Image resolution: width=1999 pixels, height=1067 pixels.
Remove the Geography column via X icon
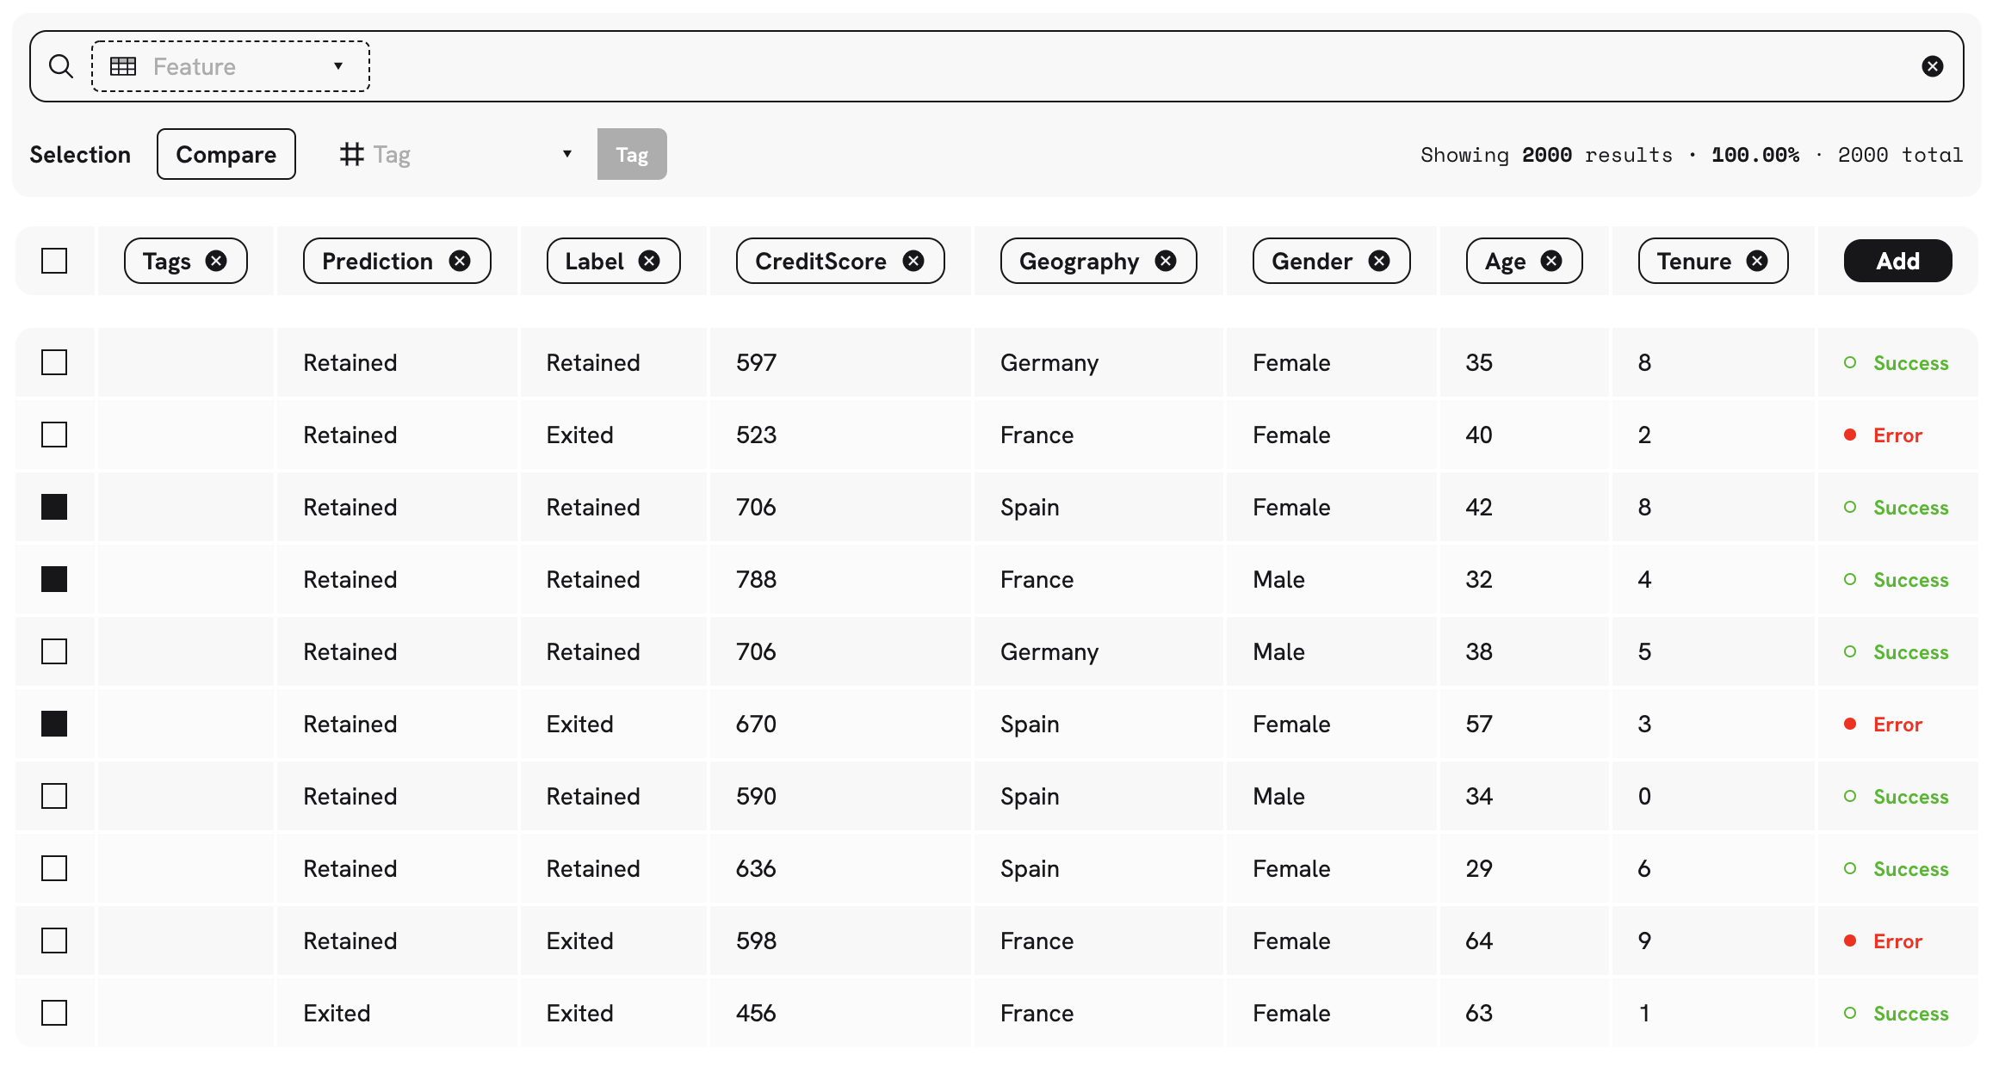pyautogui.click(x=1166, y=261)
